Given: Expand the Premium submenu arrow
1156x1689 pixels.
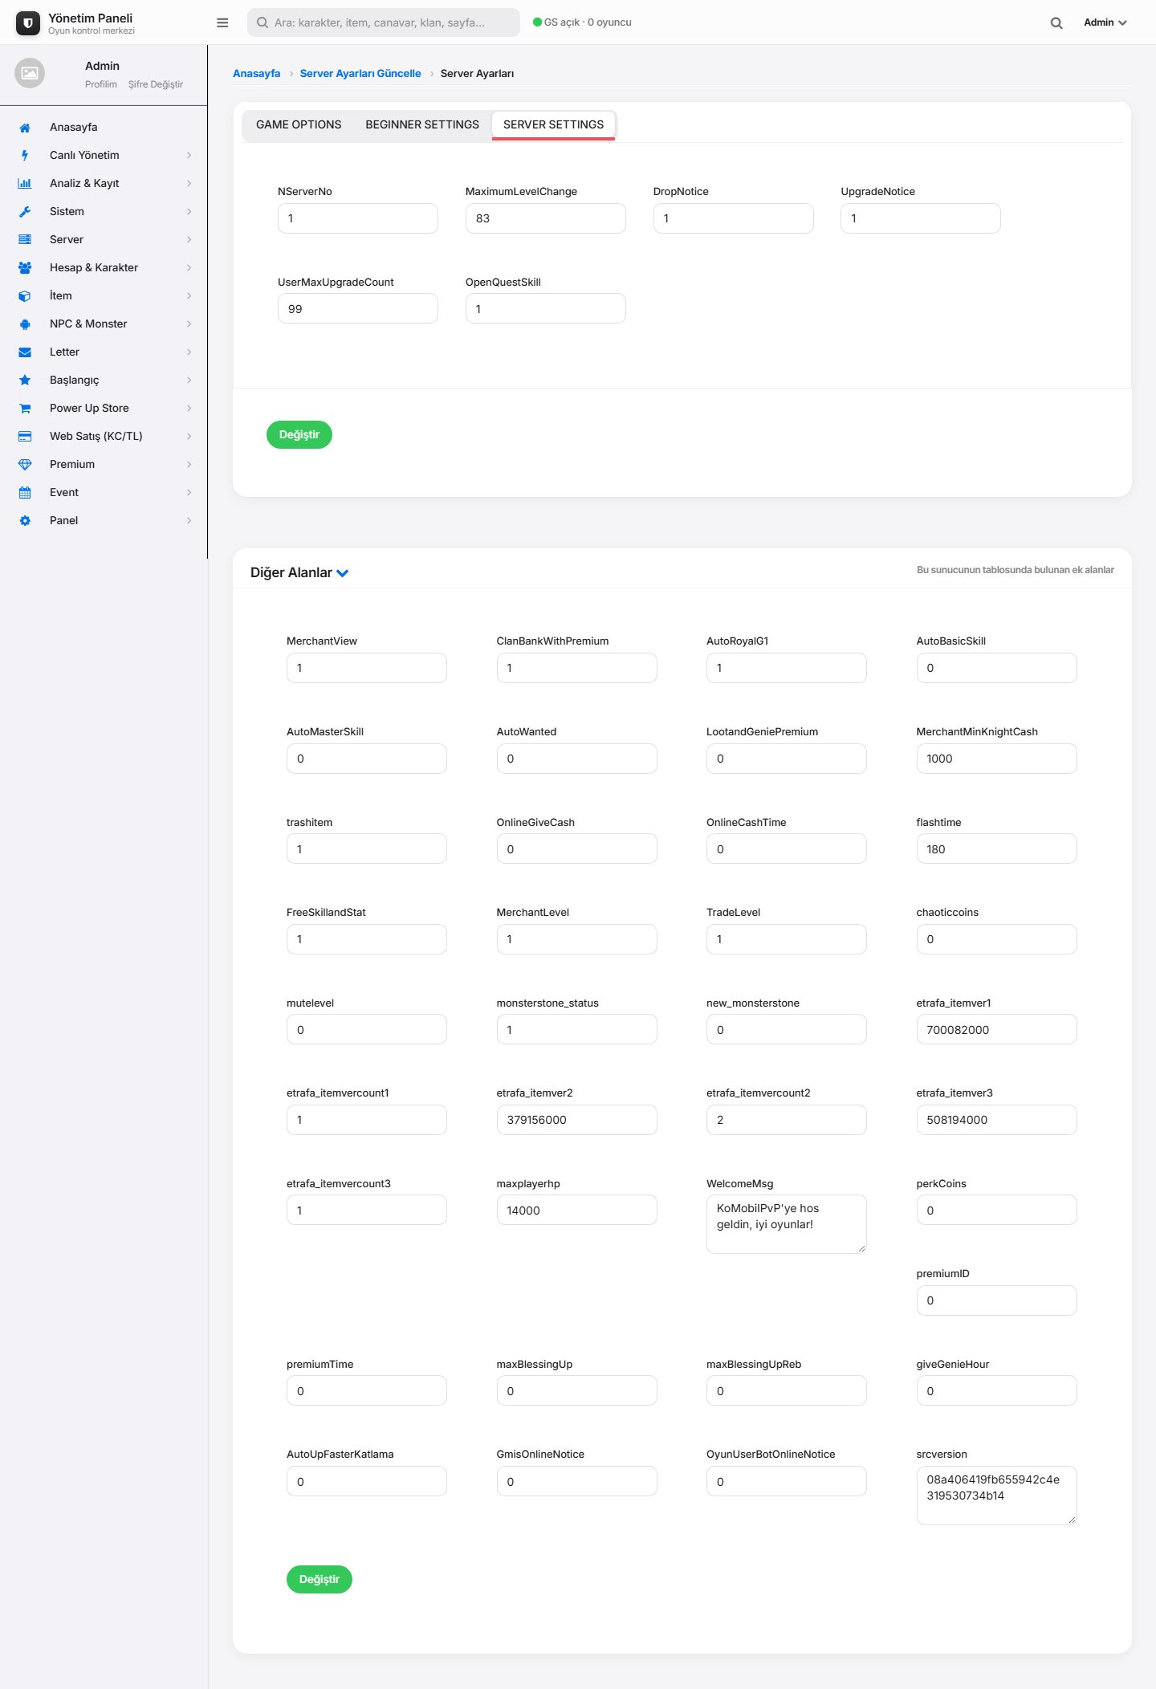Looking at the screenshot, I should [x=189, y=465].
